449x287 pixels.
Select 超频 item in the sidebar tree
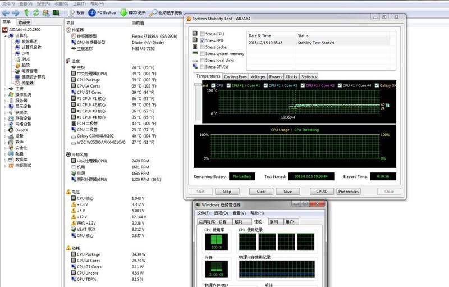coord(25,65)
